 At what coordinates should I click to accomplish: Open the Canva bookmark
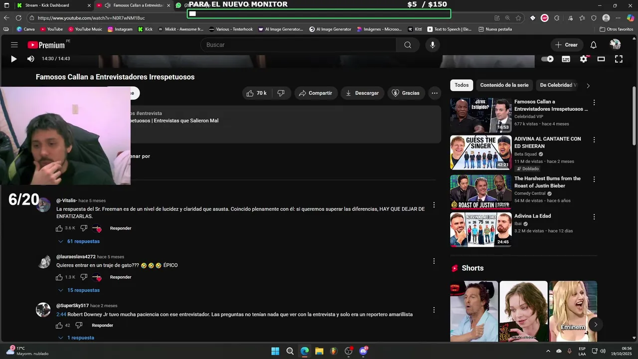(25, 29)
